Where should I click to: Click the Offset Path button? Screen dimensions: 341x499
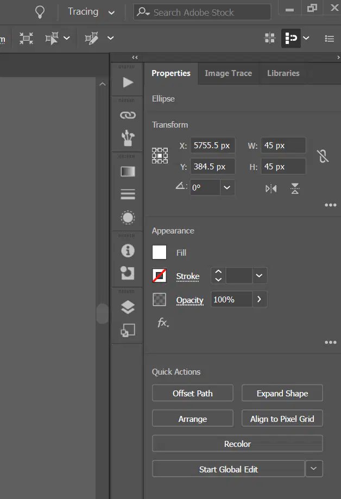(x=193, y=393)
